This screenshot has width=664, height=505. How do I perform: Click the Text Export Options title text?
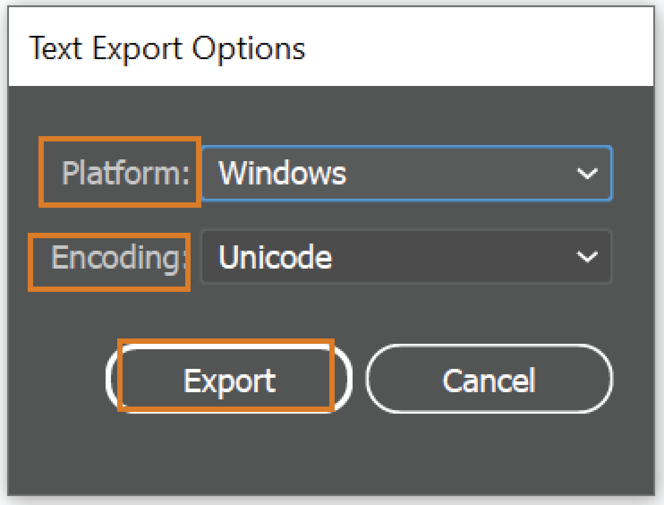click(166, 48)
